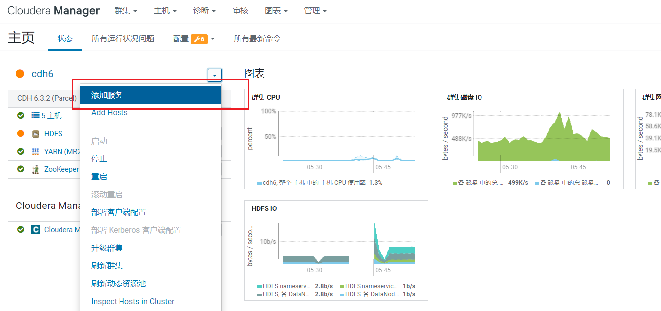The width and height of the screenshot is (661, 311).
Task: Click the hosts list icon beside 5 主机
Action: [x=35, y=115]
